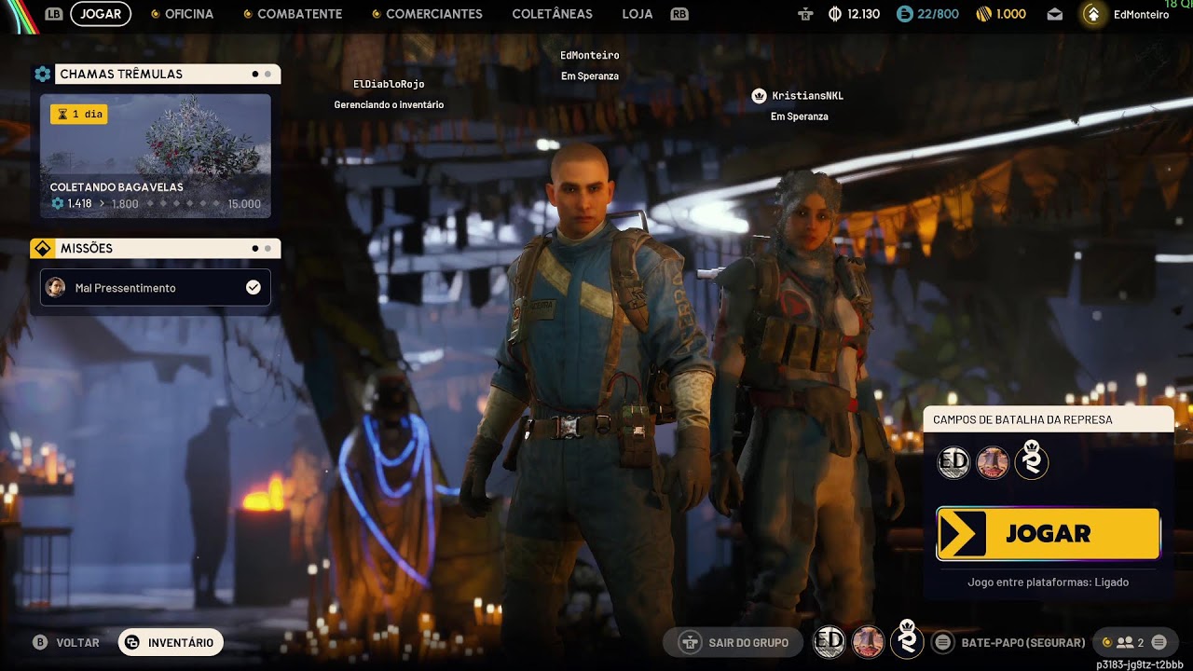Click the crown icon next to KristiansNKL
The image size is (1193, 671).
click(759, 96)
